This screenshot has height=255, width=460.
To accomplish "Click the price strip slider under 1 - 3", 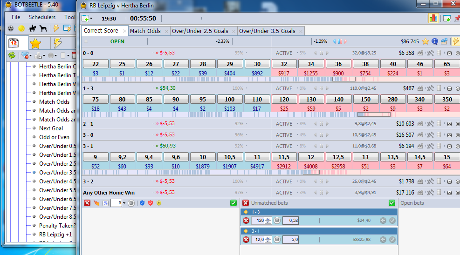I will tap(374, 114).
